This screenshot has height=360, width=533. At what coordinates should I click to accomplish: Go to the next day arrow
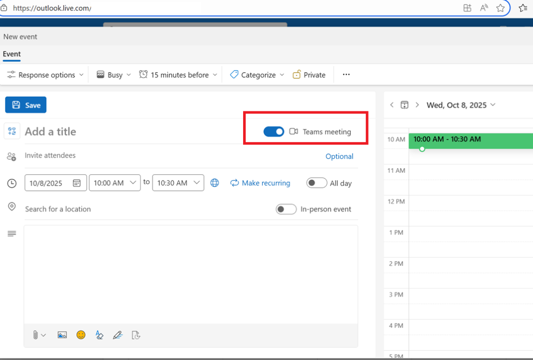pos(417,105)
